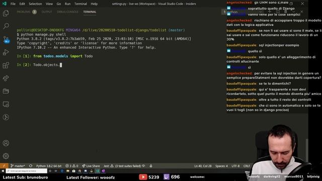322x181 pixels.
Task: Open the Edit menu
Action: point(22,4)
